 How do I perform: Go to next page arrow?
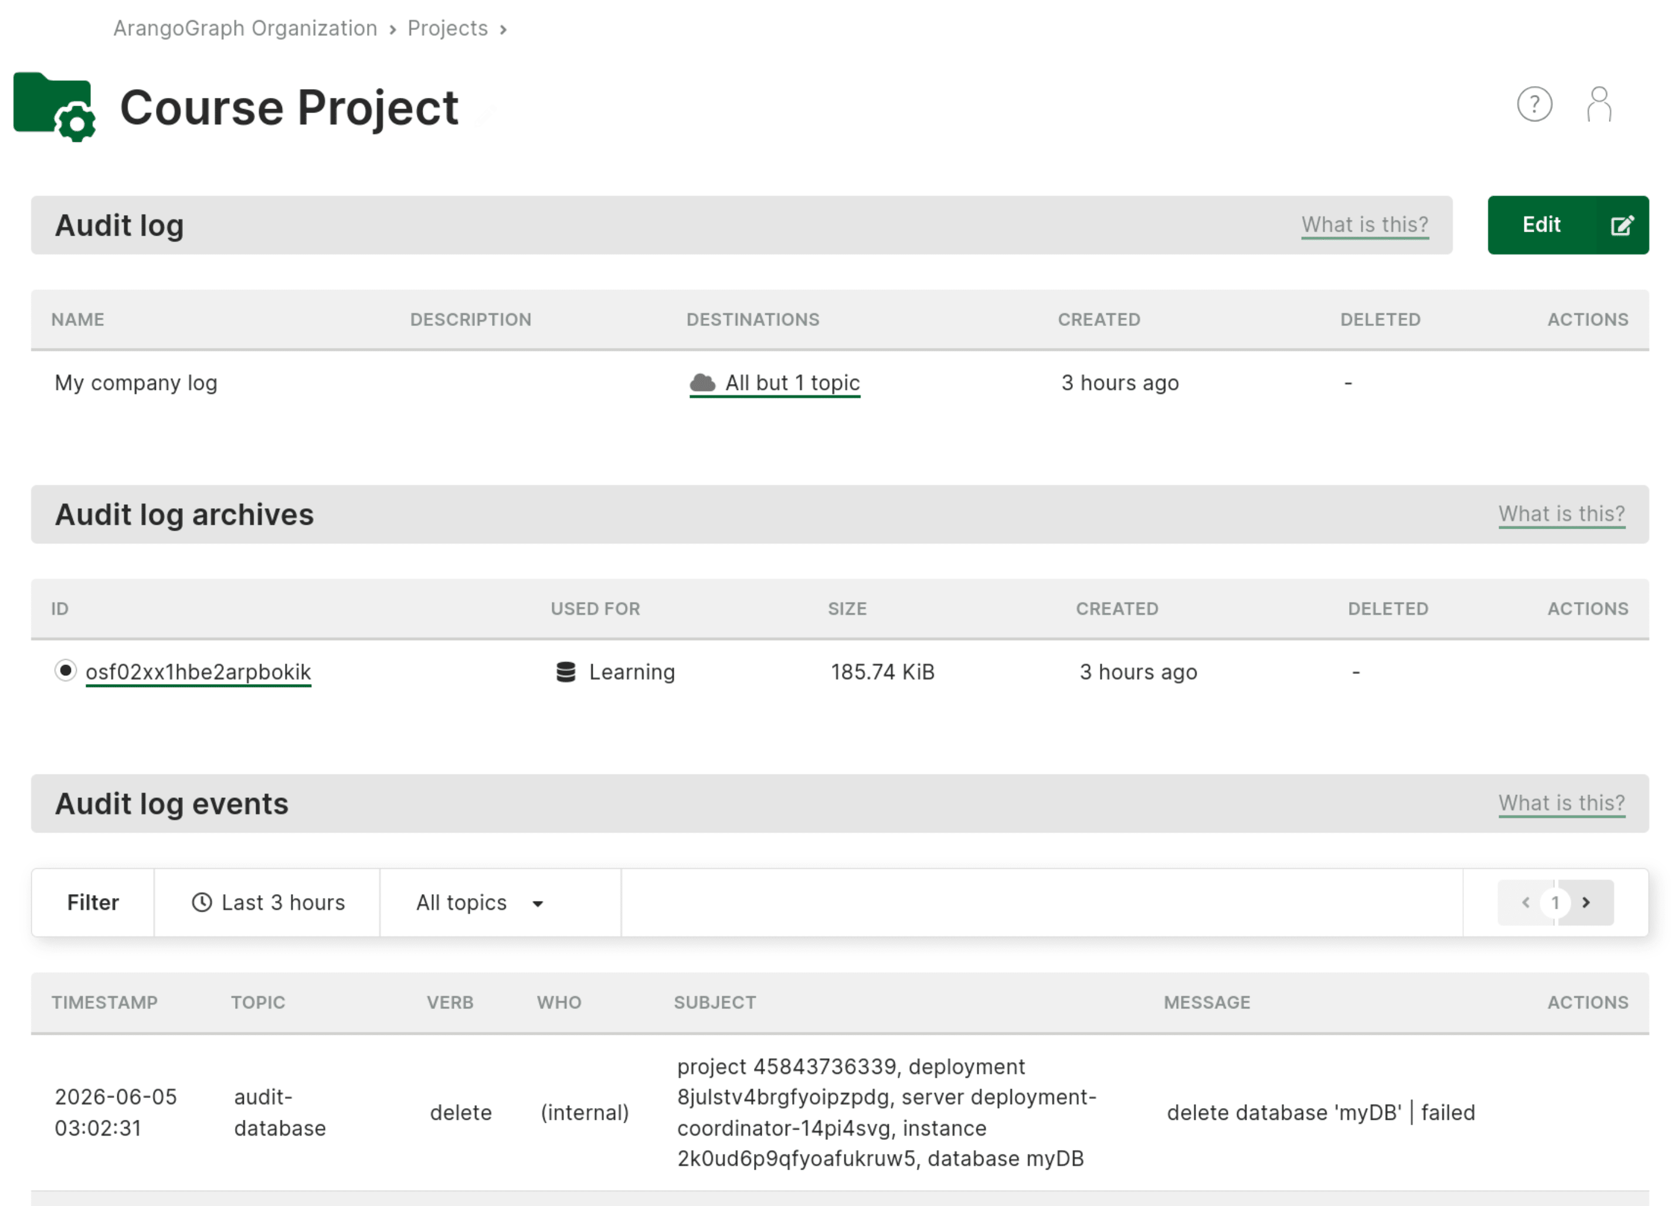click(x=1586, y=902)
